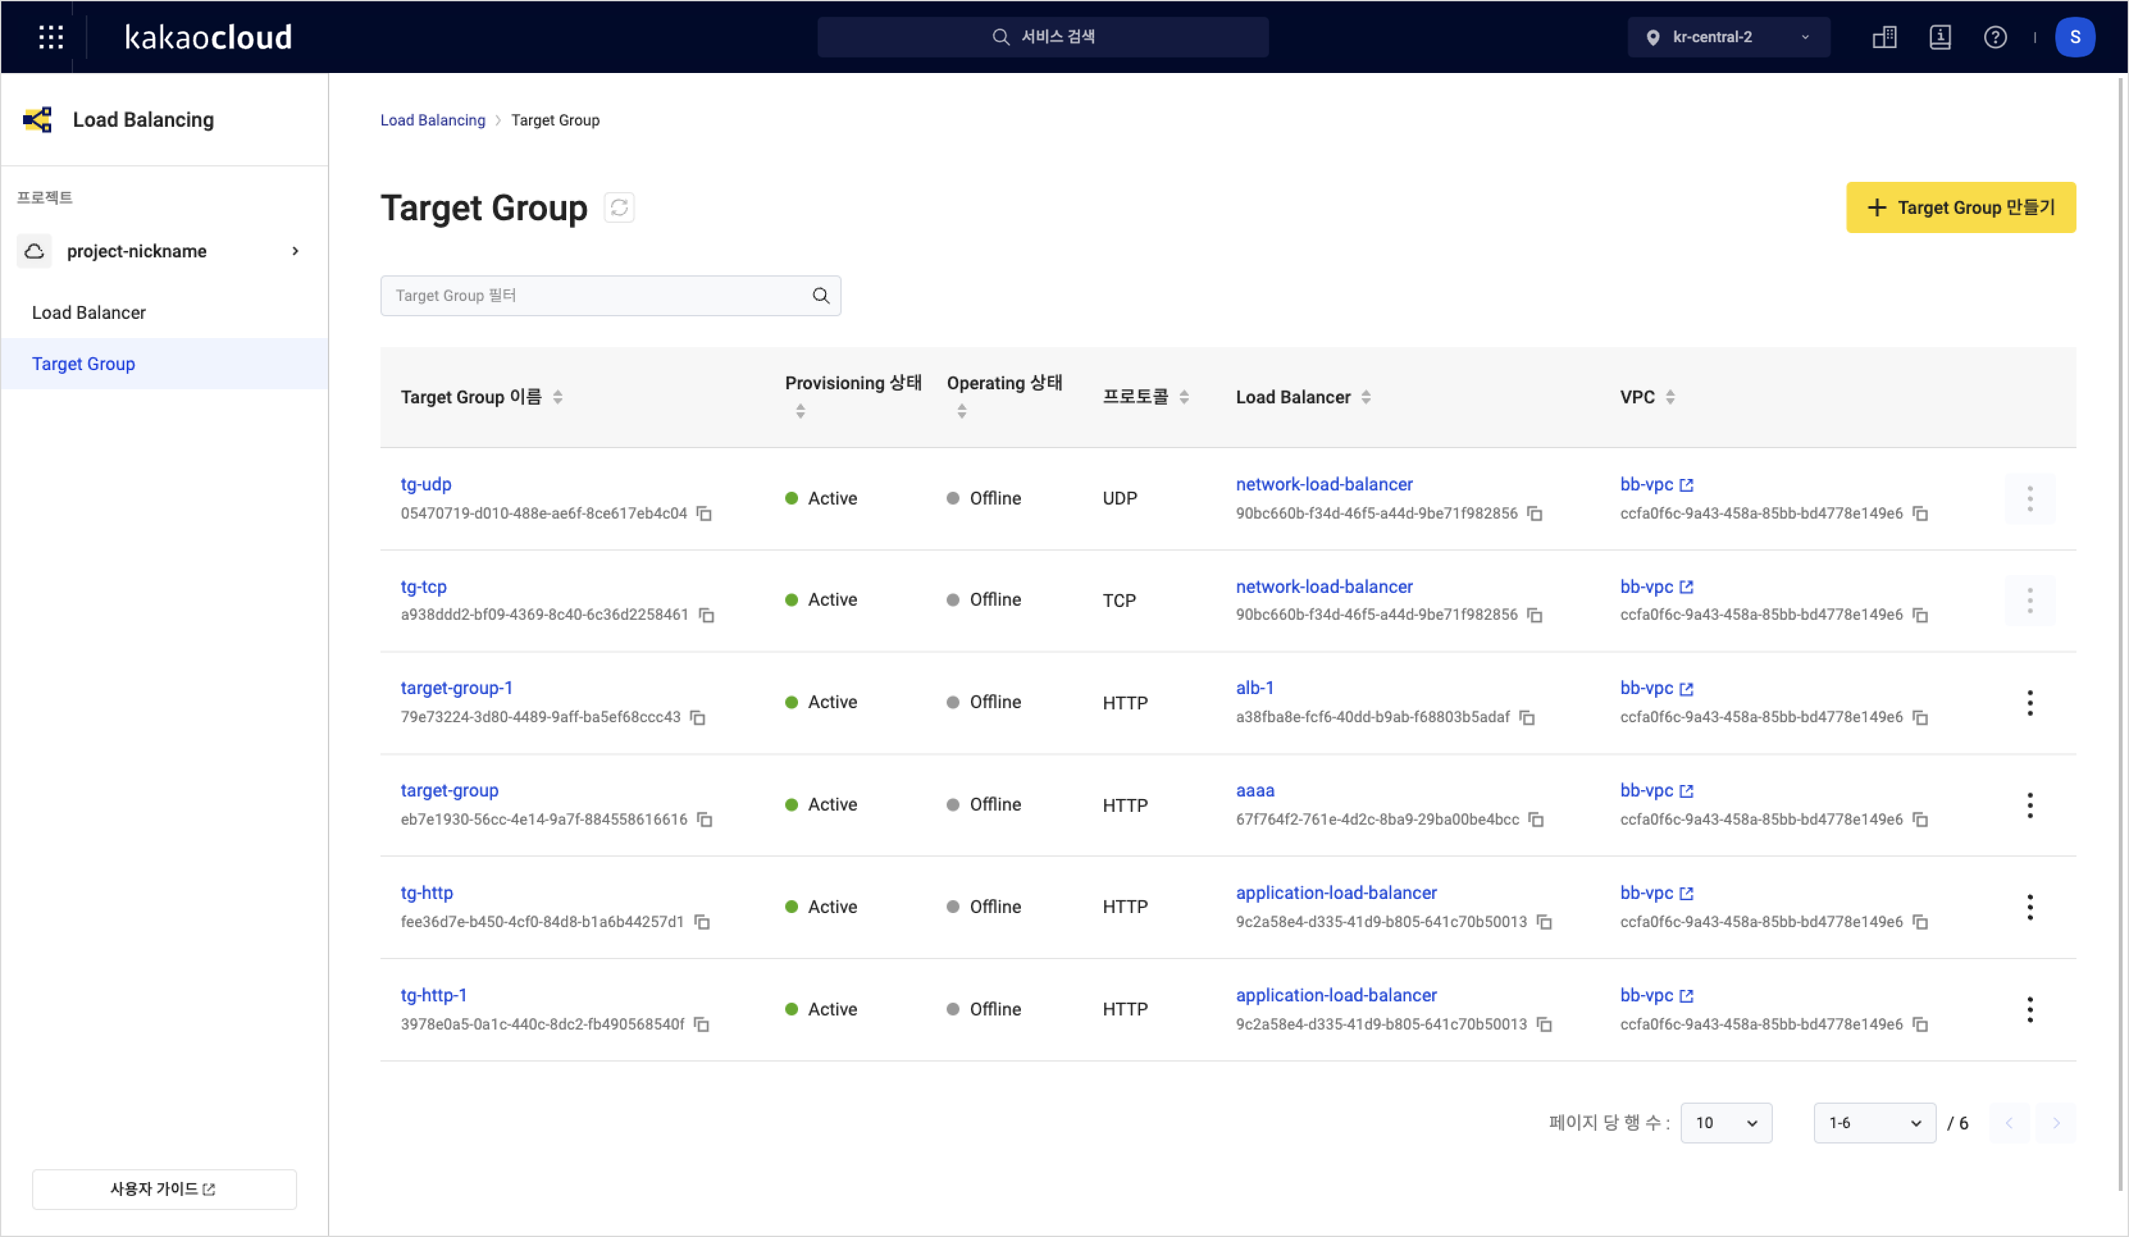2129x1237 pixels.
Task: Click Offline status in tg-tcp row
Action: [x=983, y=599]
